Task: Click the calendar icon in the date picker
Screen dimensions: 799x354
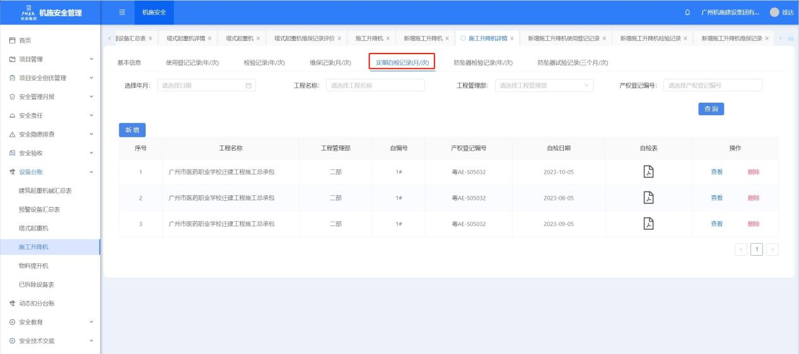Action: point(248,86)
